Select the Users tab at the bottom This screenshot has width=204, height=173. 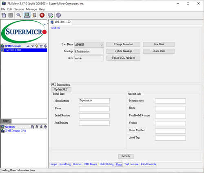[x=119, y=164]
